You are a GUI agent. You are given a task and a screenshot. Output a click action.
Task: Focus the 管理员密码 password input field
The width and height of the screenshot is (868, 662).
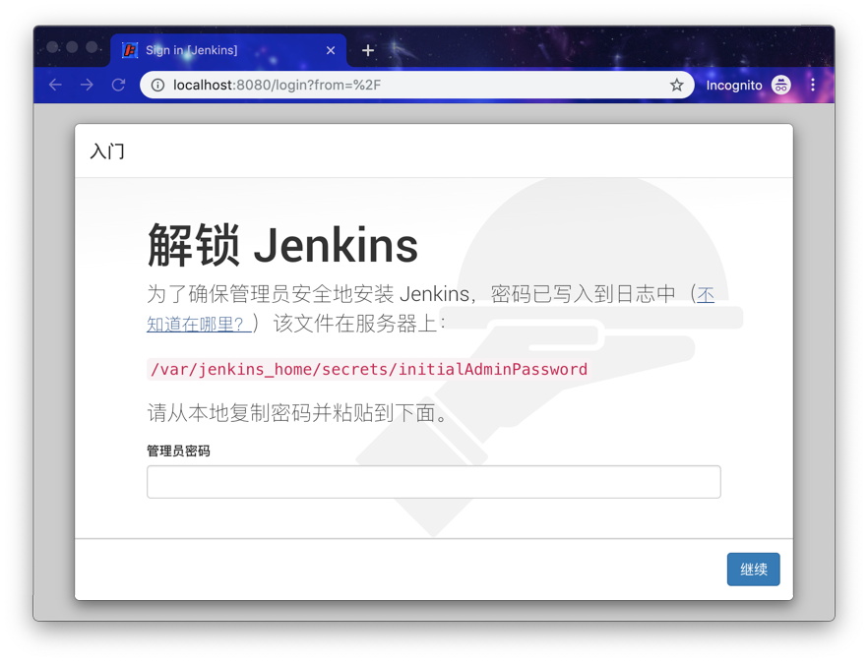pos(433,481)
